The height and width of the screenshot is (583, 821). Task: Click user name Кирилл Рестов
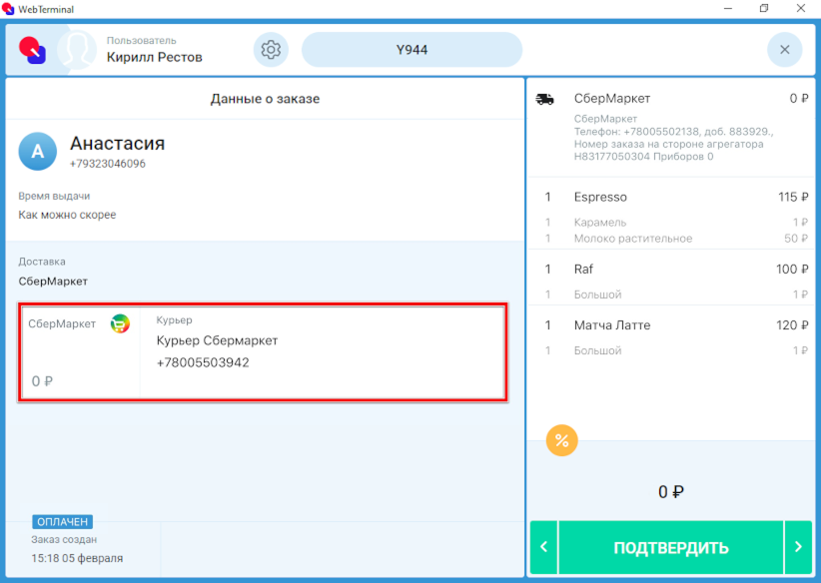coord(155,57)
